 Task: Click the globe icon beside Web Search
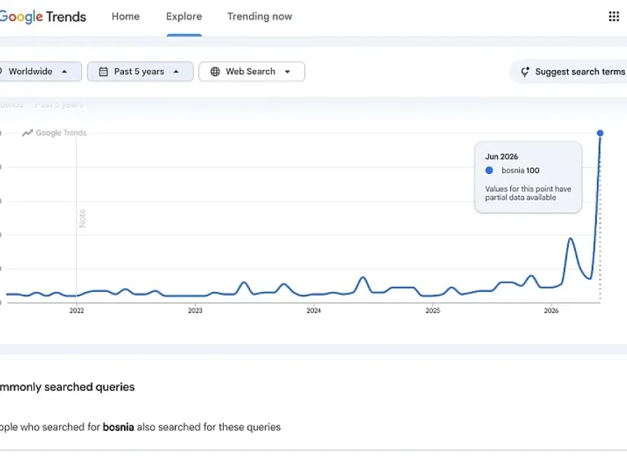215,71
